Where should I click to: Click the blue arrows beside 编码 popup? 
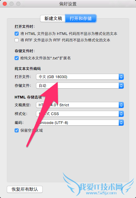pos(121,123)
